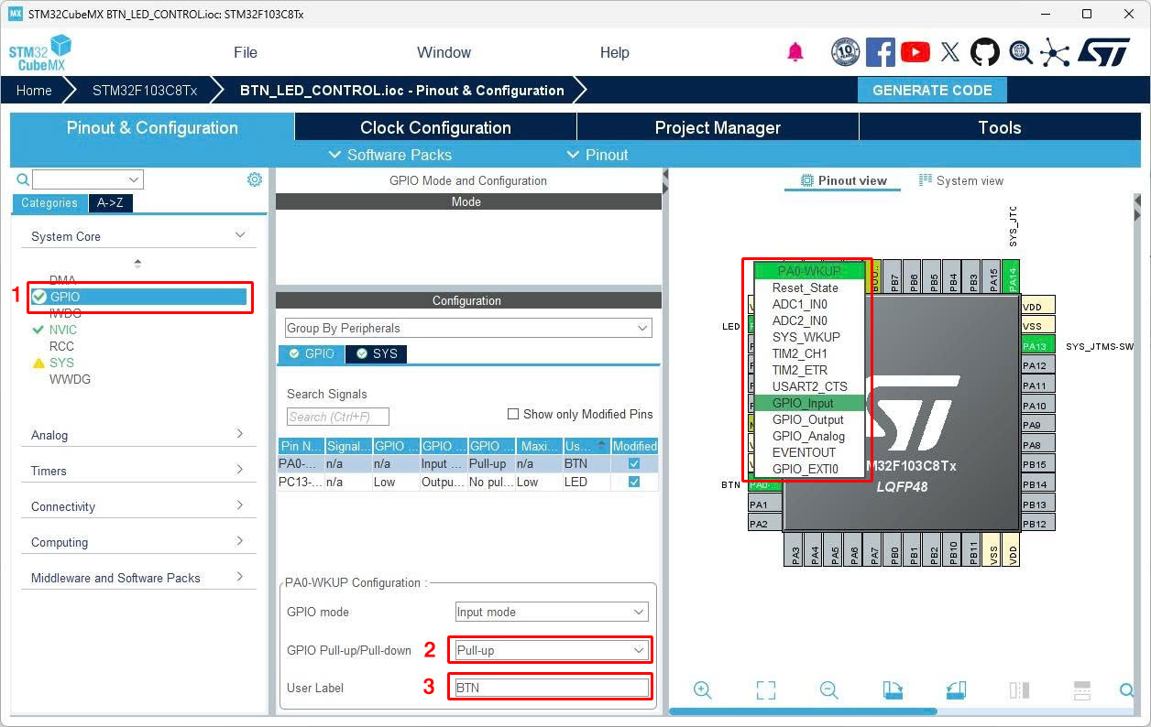Click the community network icon
The width and height of the screenshot is (1151, 727).
click(x=1055, y=52)
